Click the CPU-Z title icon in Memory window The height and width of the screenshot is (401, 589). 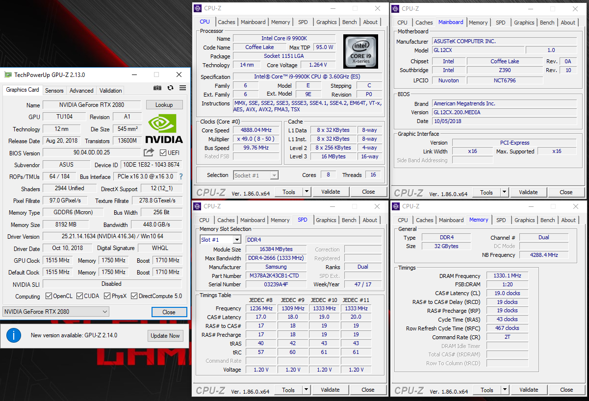point(395,206)
